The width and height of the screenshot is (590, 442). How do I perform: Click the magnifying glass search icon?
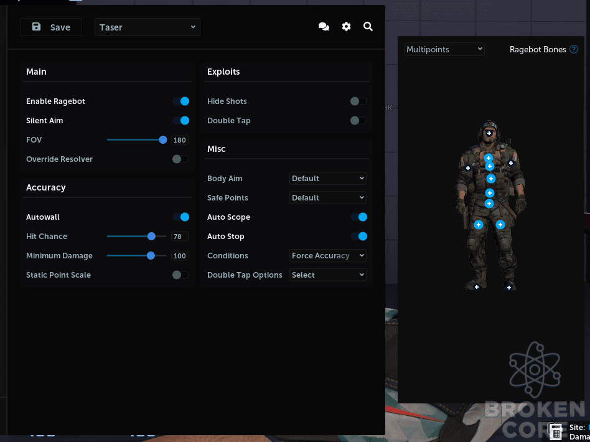click(368, 27)
